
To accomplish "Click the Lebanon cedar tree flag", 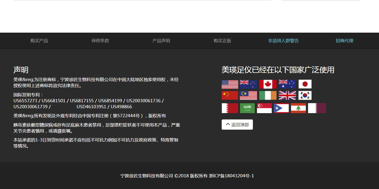I will (x=298, y=108).
